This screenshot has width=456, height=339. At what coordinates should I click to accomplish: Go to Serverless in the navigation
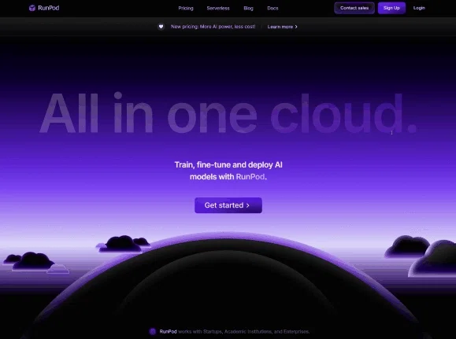click(x=218, y=8)
